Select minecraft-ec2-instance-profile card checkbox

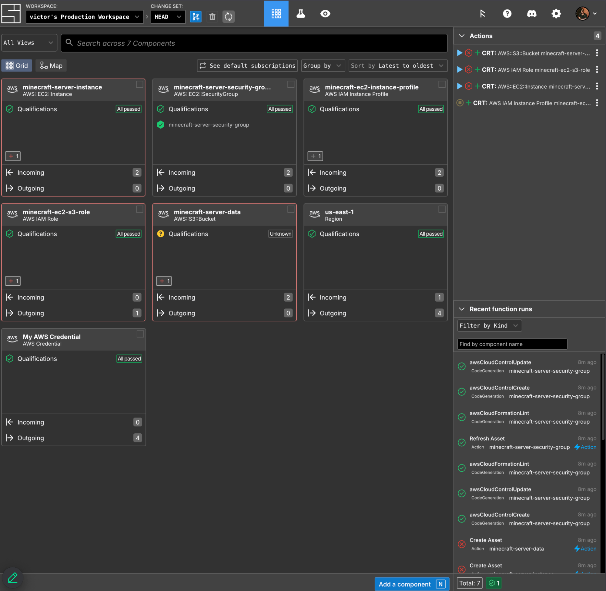[442, 84]
